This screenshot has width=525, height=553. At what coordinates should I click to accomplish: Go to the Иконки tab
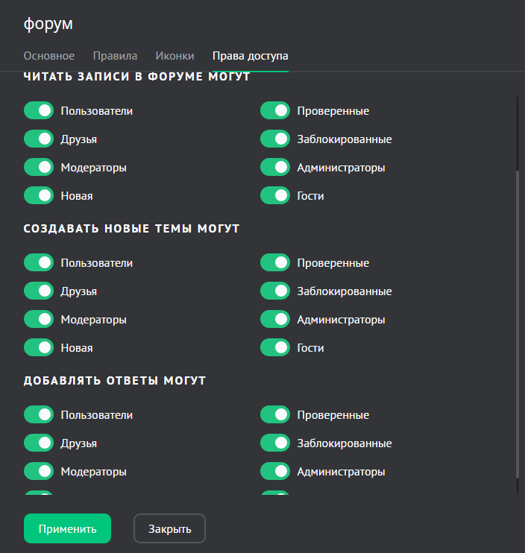click(x=175, y=56)
